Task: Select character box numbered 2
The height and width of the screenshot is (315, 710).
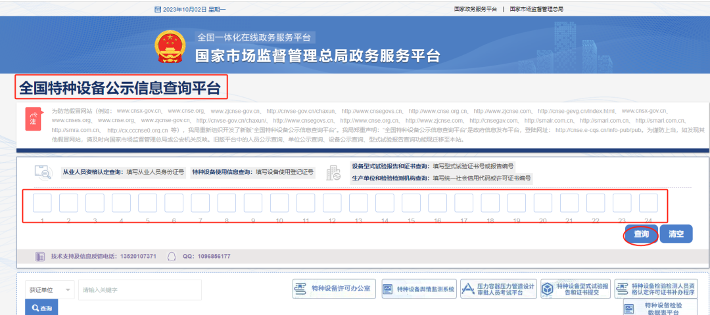Action: tap(68, 203)
